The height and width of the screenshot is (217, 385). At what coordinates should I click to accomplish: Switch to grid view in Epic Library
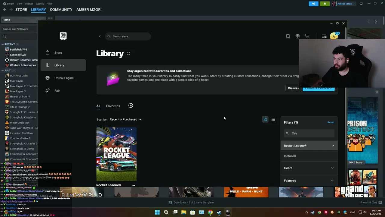(x=265, y=119)
